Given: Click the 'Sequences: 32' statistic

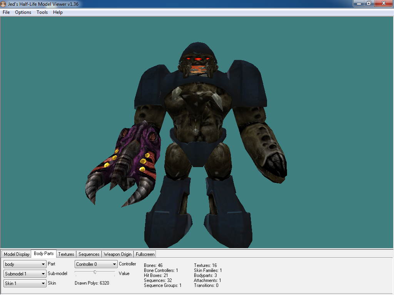Looking at the screenshot, I should pos(158,280).
